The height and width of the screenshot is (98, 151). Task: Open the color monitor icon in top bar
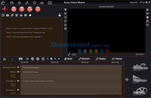pos(50,3)
